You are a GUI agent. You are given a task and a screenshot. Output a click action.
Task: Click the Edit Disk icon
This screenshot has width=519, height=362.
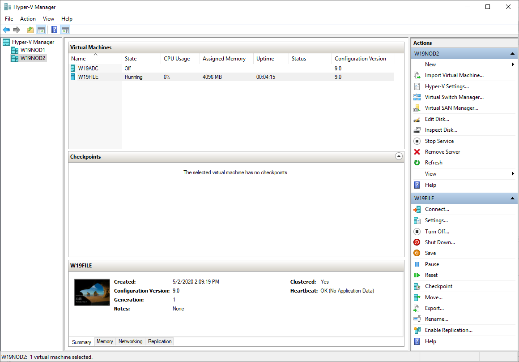coord(417,119)
